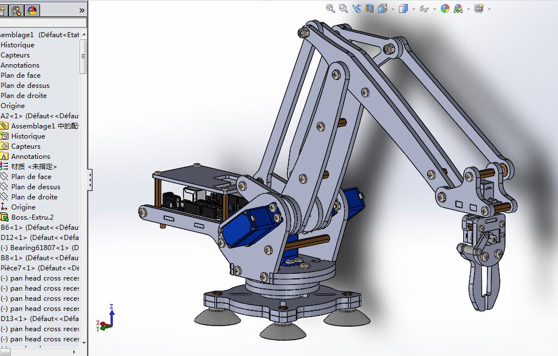Click the horizontal scrollbar right arrow
The width and height of the screenshot is (558, 356).
coord(74,351)
